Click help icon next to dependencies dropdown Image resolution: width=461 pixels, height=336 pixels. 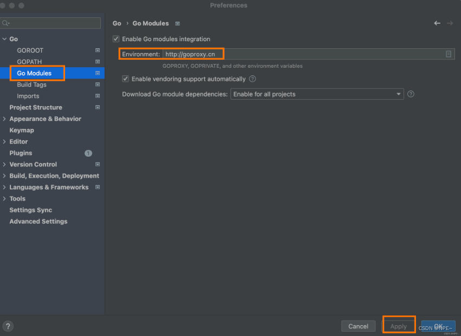411,94
